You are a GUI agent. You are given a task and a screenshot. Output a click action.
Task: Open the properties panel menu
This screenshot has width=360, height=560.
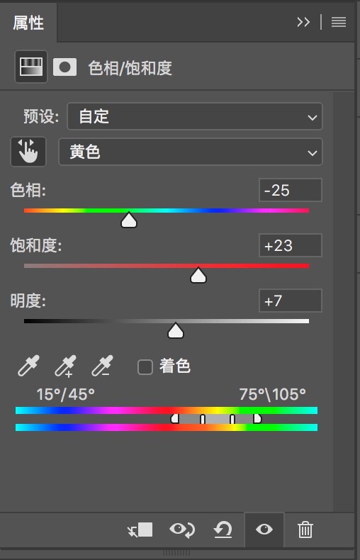[x=339, y=22]
